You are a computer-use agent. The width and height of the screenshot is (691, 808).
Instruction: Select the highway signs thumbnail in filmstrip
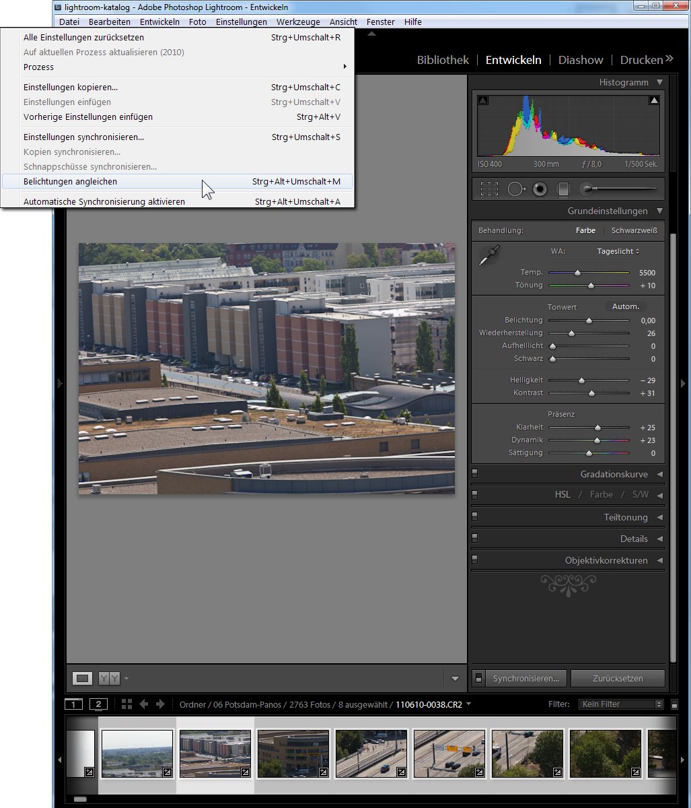point(449,753)
